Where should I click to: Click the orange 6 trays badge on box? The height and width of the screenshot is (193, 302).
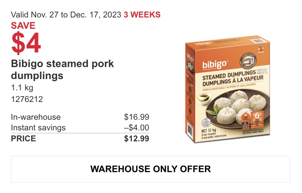pyautogui.click(x=257, y=119)
